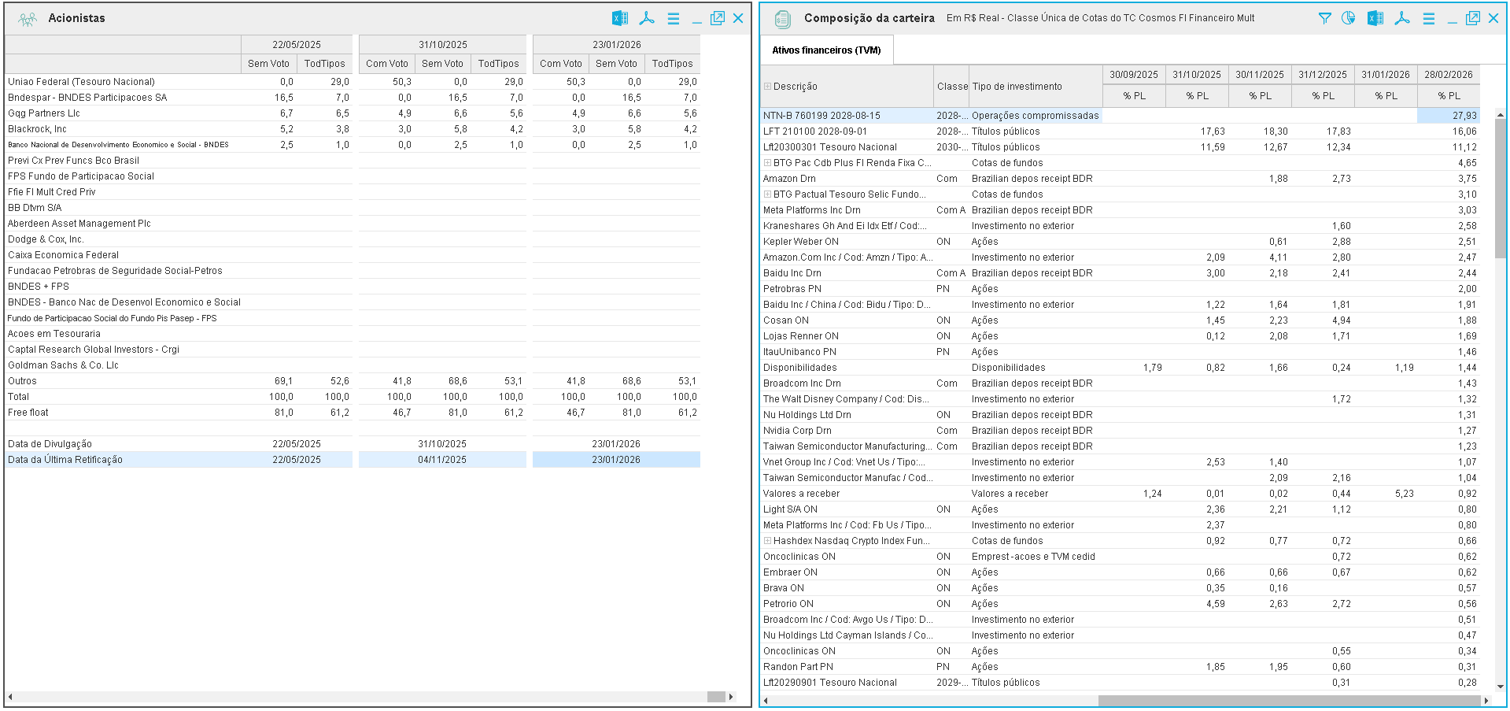Click the 27,93 % PL value for NTN-B
Viewport: 1510px width, 711px height.
pyautogui.click(x=1449, y=116)
